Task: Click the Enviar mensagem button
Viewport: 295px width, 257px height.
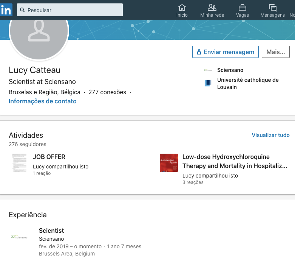Action: 225,52
